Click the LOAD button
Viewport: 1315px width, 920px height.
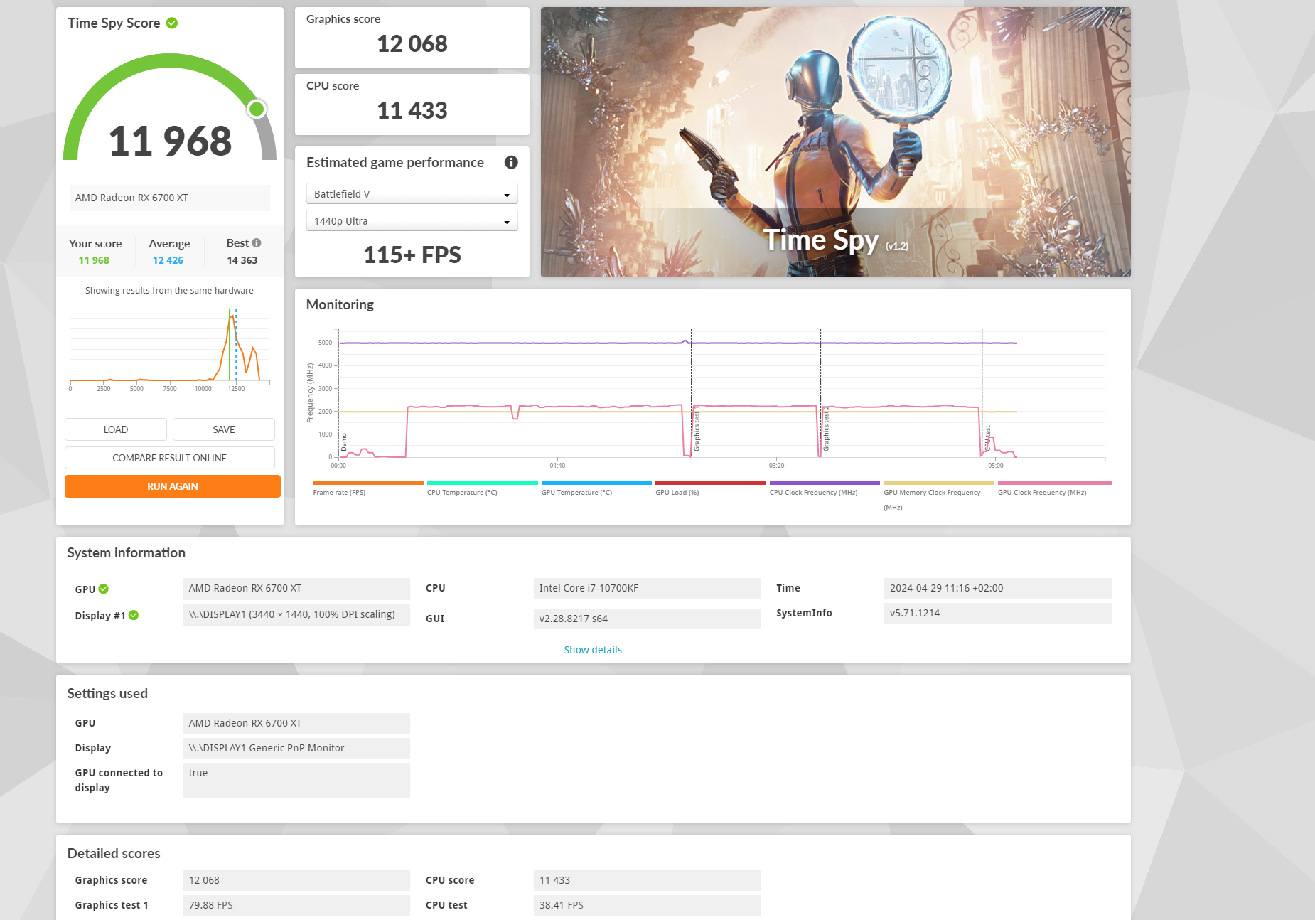[x=116, y=429]
